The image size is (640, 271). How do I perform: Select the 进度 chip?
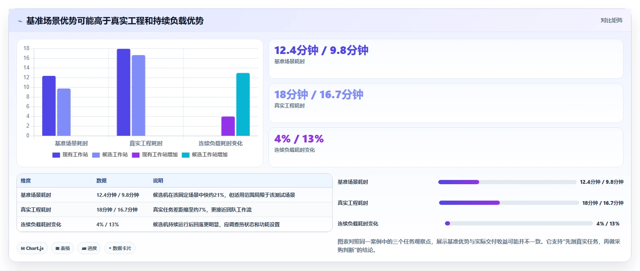(x=89, y=248)
